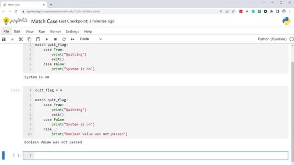Click the red extension icon in toolbar
This screenshot has width=294, height=165.
[x=241, y=11]
